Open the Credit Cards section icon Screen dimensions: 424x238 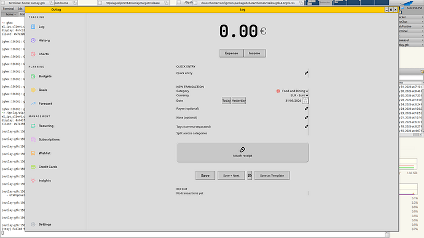tap(33, 167)
